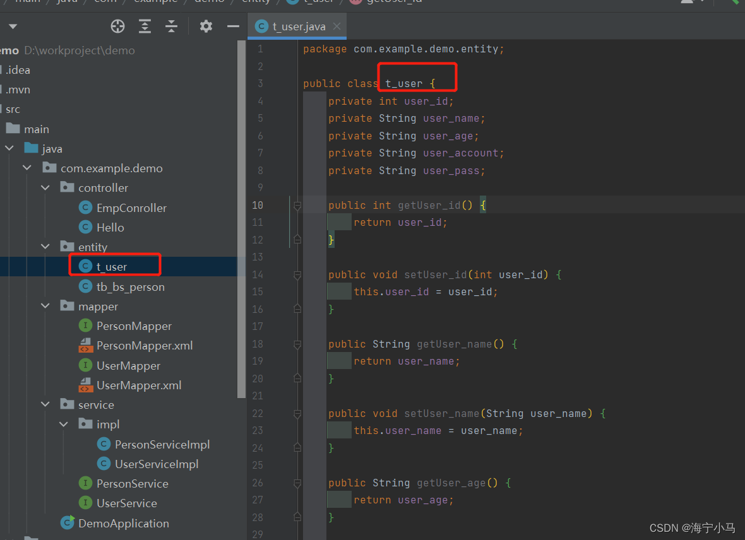Viewport: 745px width, 540px height.
Task: Collapse the entity package
Action: (x=45, y=247)
